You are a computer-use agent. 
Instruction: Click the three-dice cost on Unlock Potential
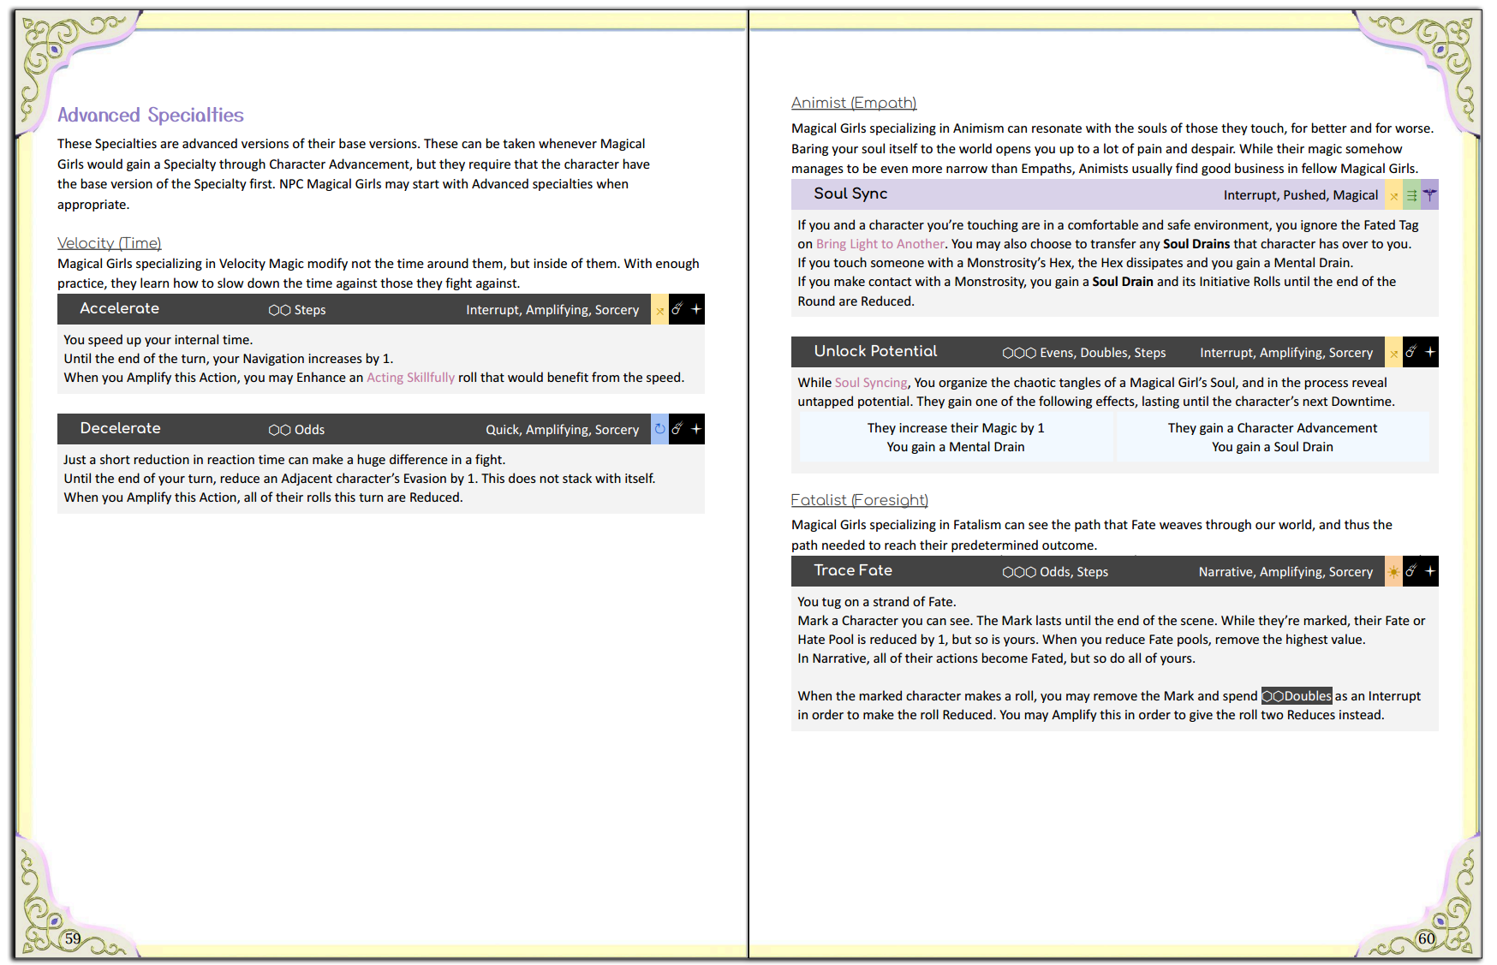[1084, 353]
